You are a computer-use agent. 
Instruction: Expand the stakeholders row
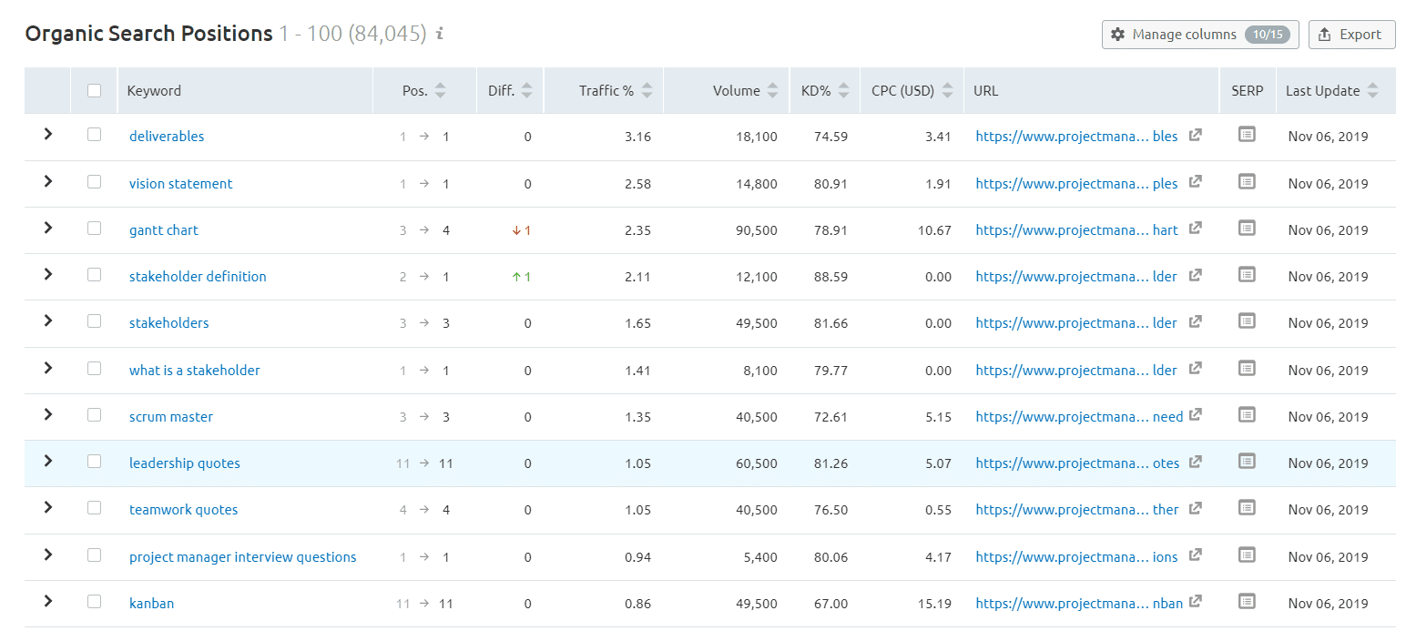(x=48, y=321)
